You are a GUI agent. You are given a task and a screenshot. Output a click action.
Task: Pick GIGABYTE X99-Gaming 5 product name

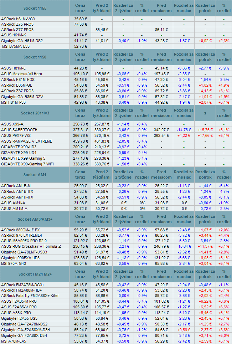point(23,158)
